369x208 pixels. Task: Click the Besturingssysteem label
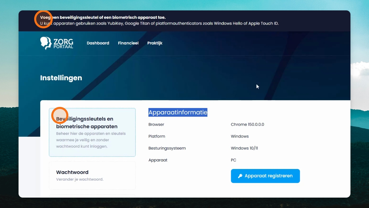pos(167,148)
